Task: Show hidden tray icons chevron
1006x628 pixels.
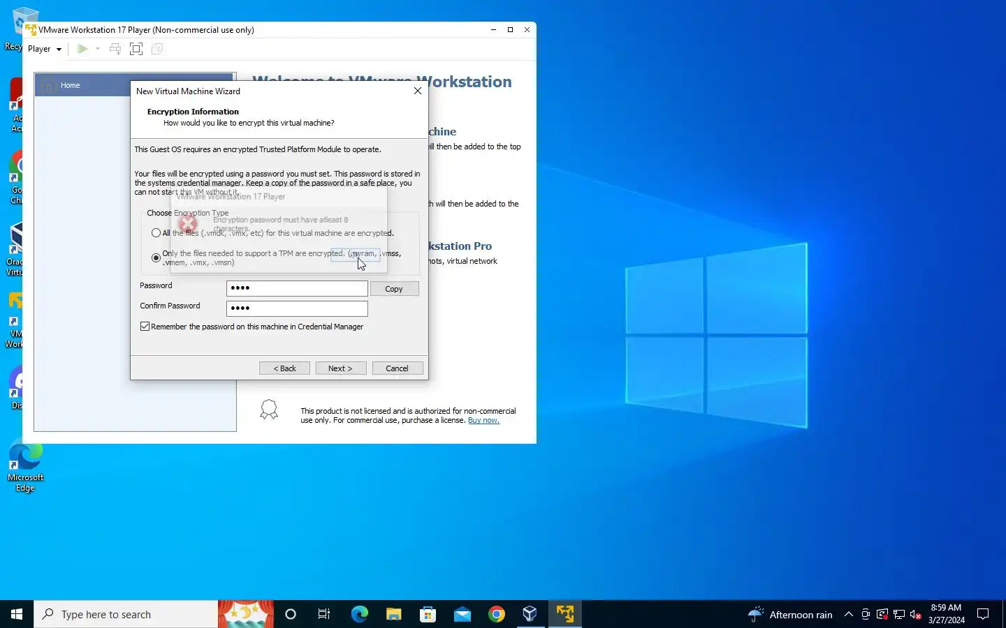Action: [x=849, y=614]
